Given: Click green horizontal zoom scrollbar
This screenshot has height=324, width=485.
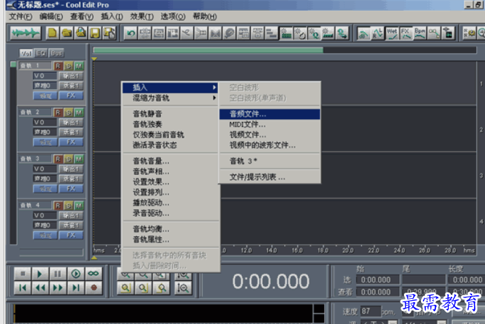Looking at the screenshot, I should tap(208, 50).
